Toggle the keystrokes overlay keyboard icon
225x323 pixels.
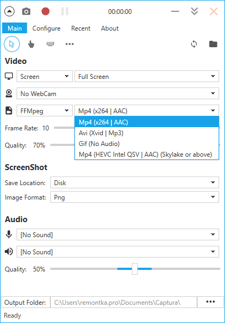click(50, 43)
